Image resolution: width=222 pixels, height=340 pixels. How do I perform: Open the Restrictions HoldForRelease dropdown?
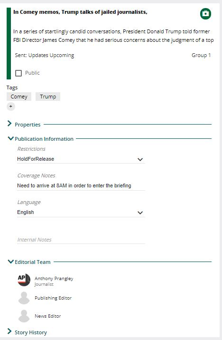click(81, 159)
